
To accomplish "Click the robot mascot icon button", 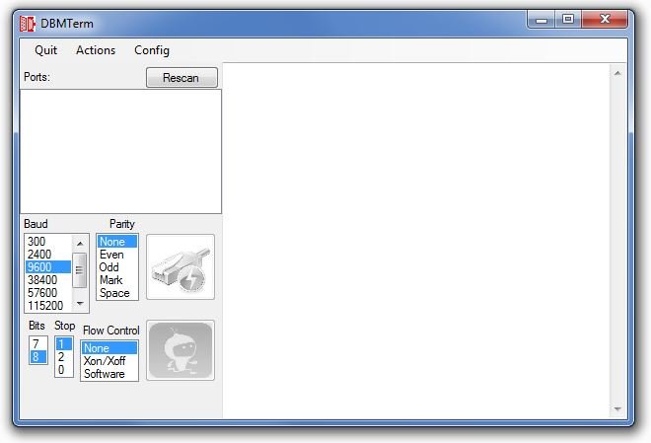I will coord(180,350).
